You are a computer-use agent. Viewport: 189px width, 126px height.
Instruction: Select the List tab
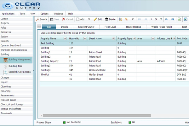click(x=49, y=27)
